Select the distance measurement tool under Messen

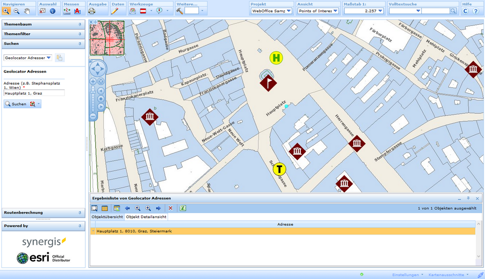tap(67, 11)
